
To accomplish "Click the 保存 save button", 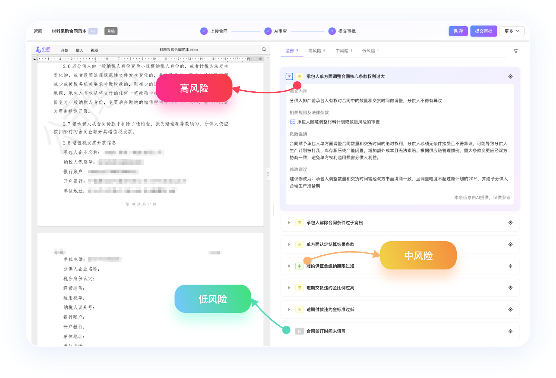I will tap(458, 31).
